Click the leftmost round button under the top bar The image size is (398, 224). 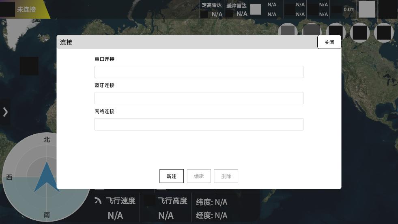pos(288,32)
